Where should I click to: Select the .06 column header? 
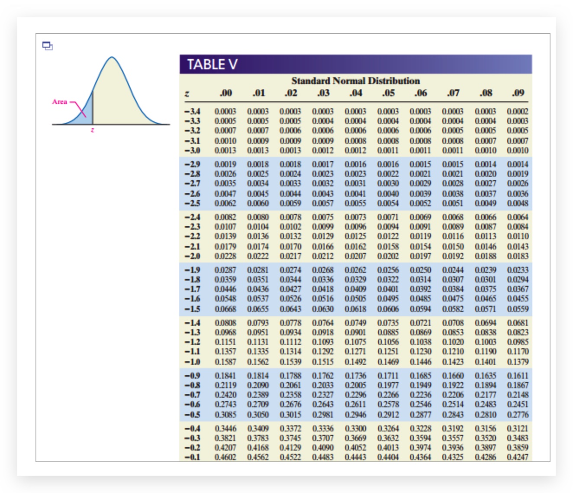(420, 93)
